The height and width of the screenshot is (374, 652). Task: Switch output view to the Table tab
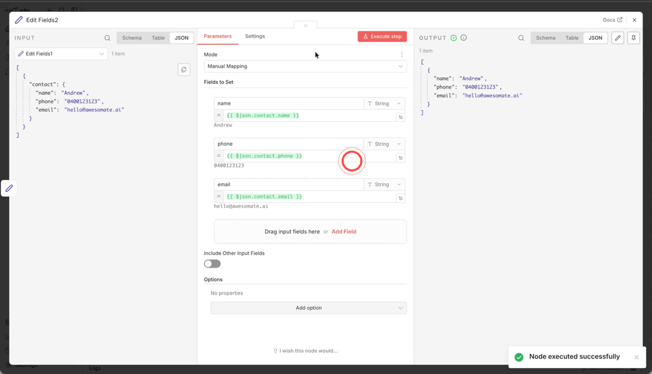(x=572, y=38)
